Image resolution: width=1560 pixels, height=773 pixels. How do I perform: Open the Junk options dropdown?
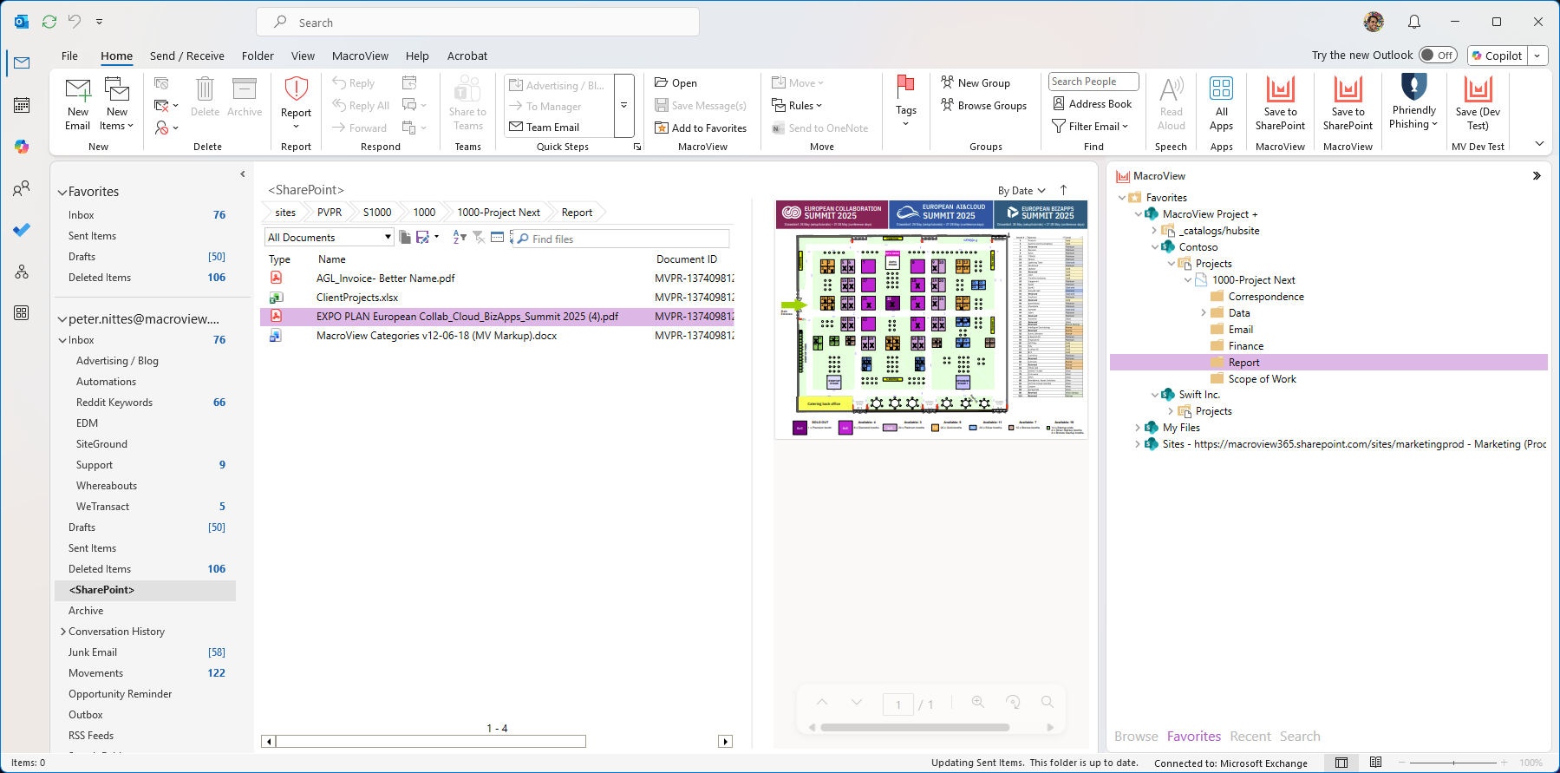coord(166,128)
